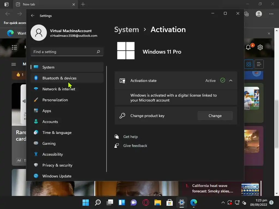This screenshot has height=209, width=279.
Task: Open Accounts settings category
Action: tap(67, 122)
